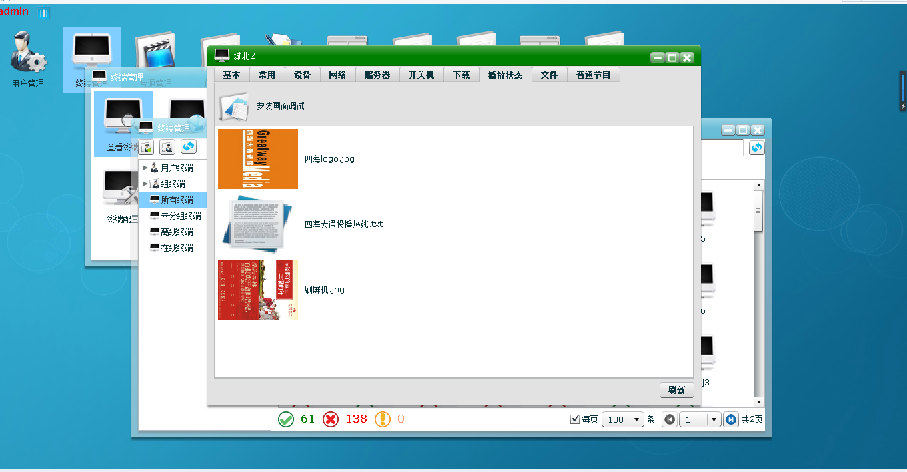Click the add user terminal toolbar icon
The image size is (907, 472).
(x=147, y=147)
